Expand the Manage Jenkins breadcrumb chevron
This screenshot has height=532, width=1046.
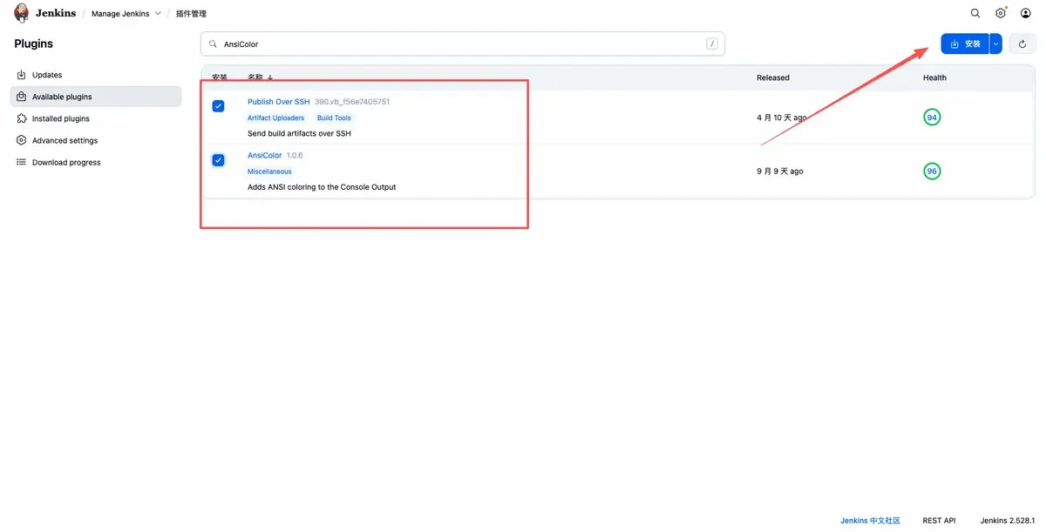158,13
